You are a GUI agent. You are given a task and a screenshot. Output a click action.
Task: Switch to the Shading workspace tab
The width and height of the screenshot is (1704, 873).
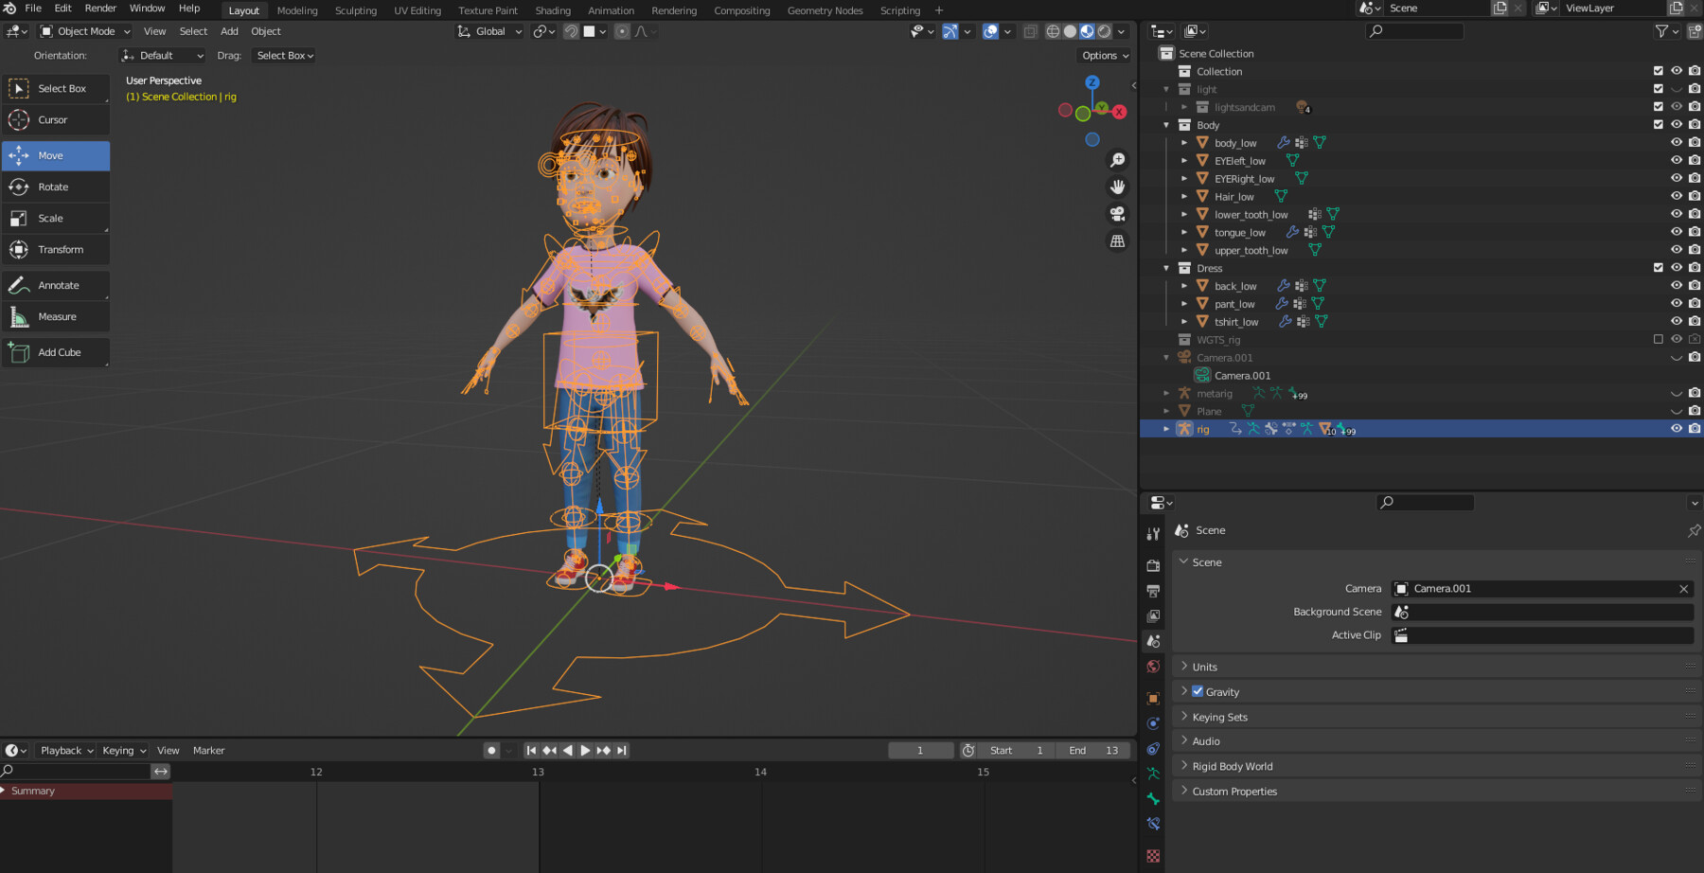[553, 10]
